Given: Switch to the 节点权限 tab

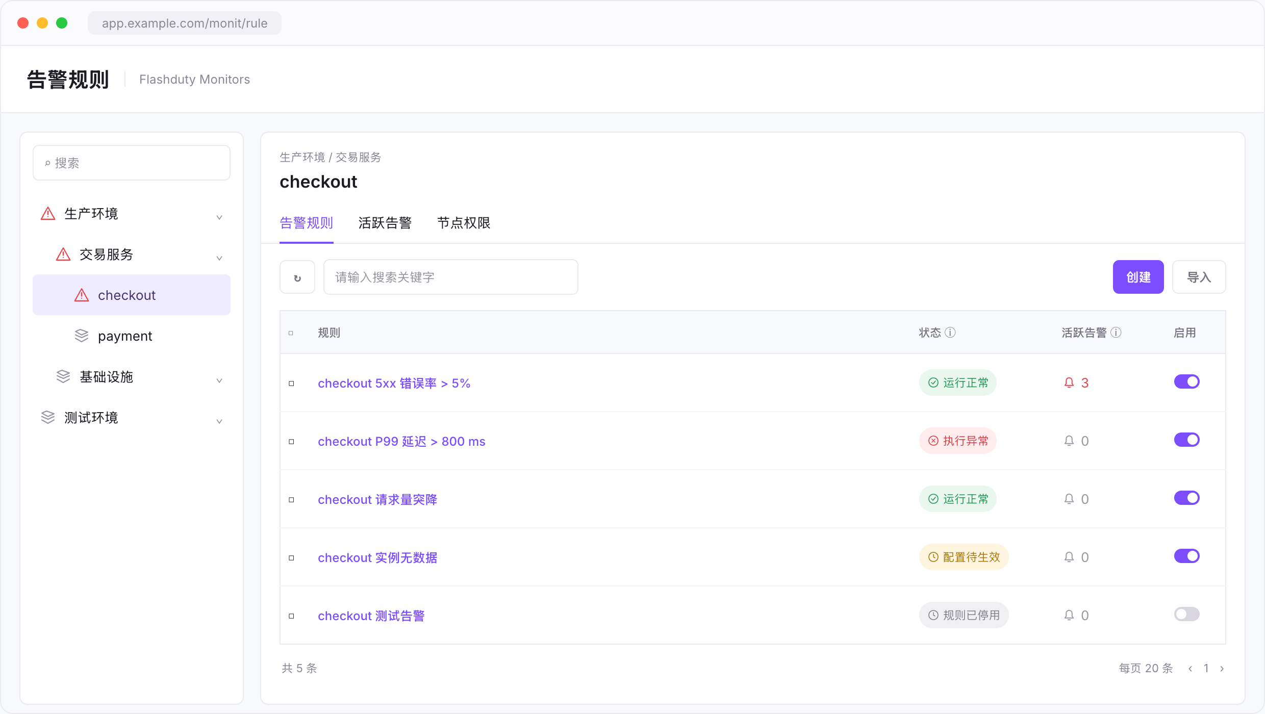Looking at the screenshot, I should (464, 223).
